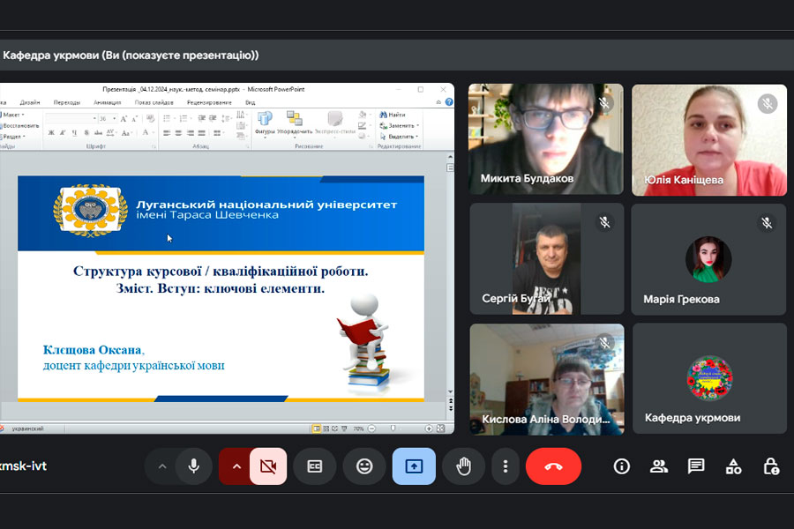Open the Вид ribbon tab
The width and height of the screenshot is (794, 529).
[x=251, y=102]
